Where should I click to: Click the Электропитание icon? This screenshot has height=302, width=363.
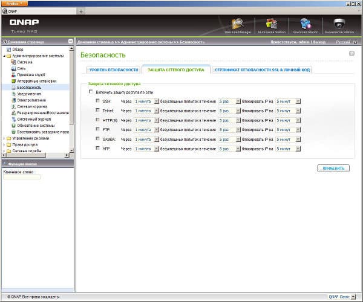pos(13,100)
